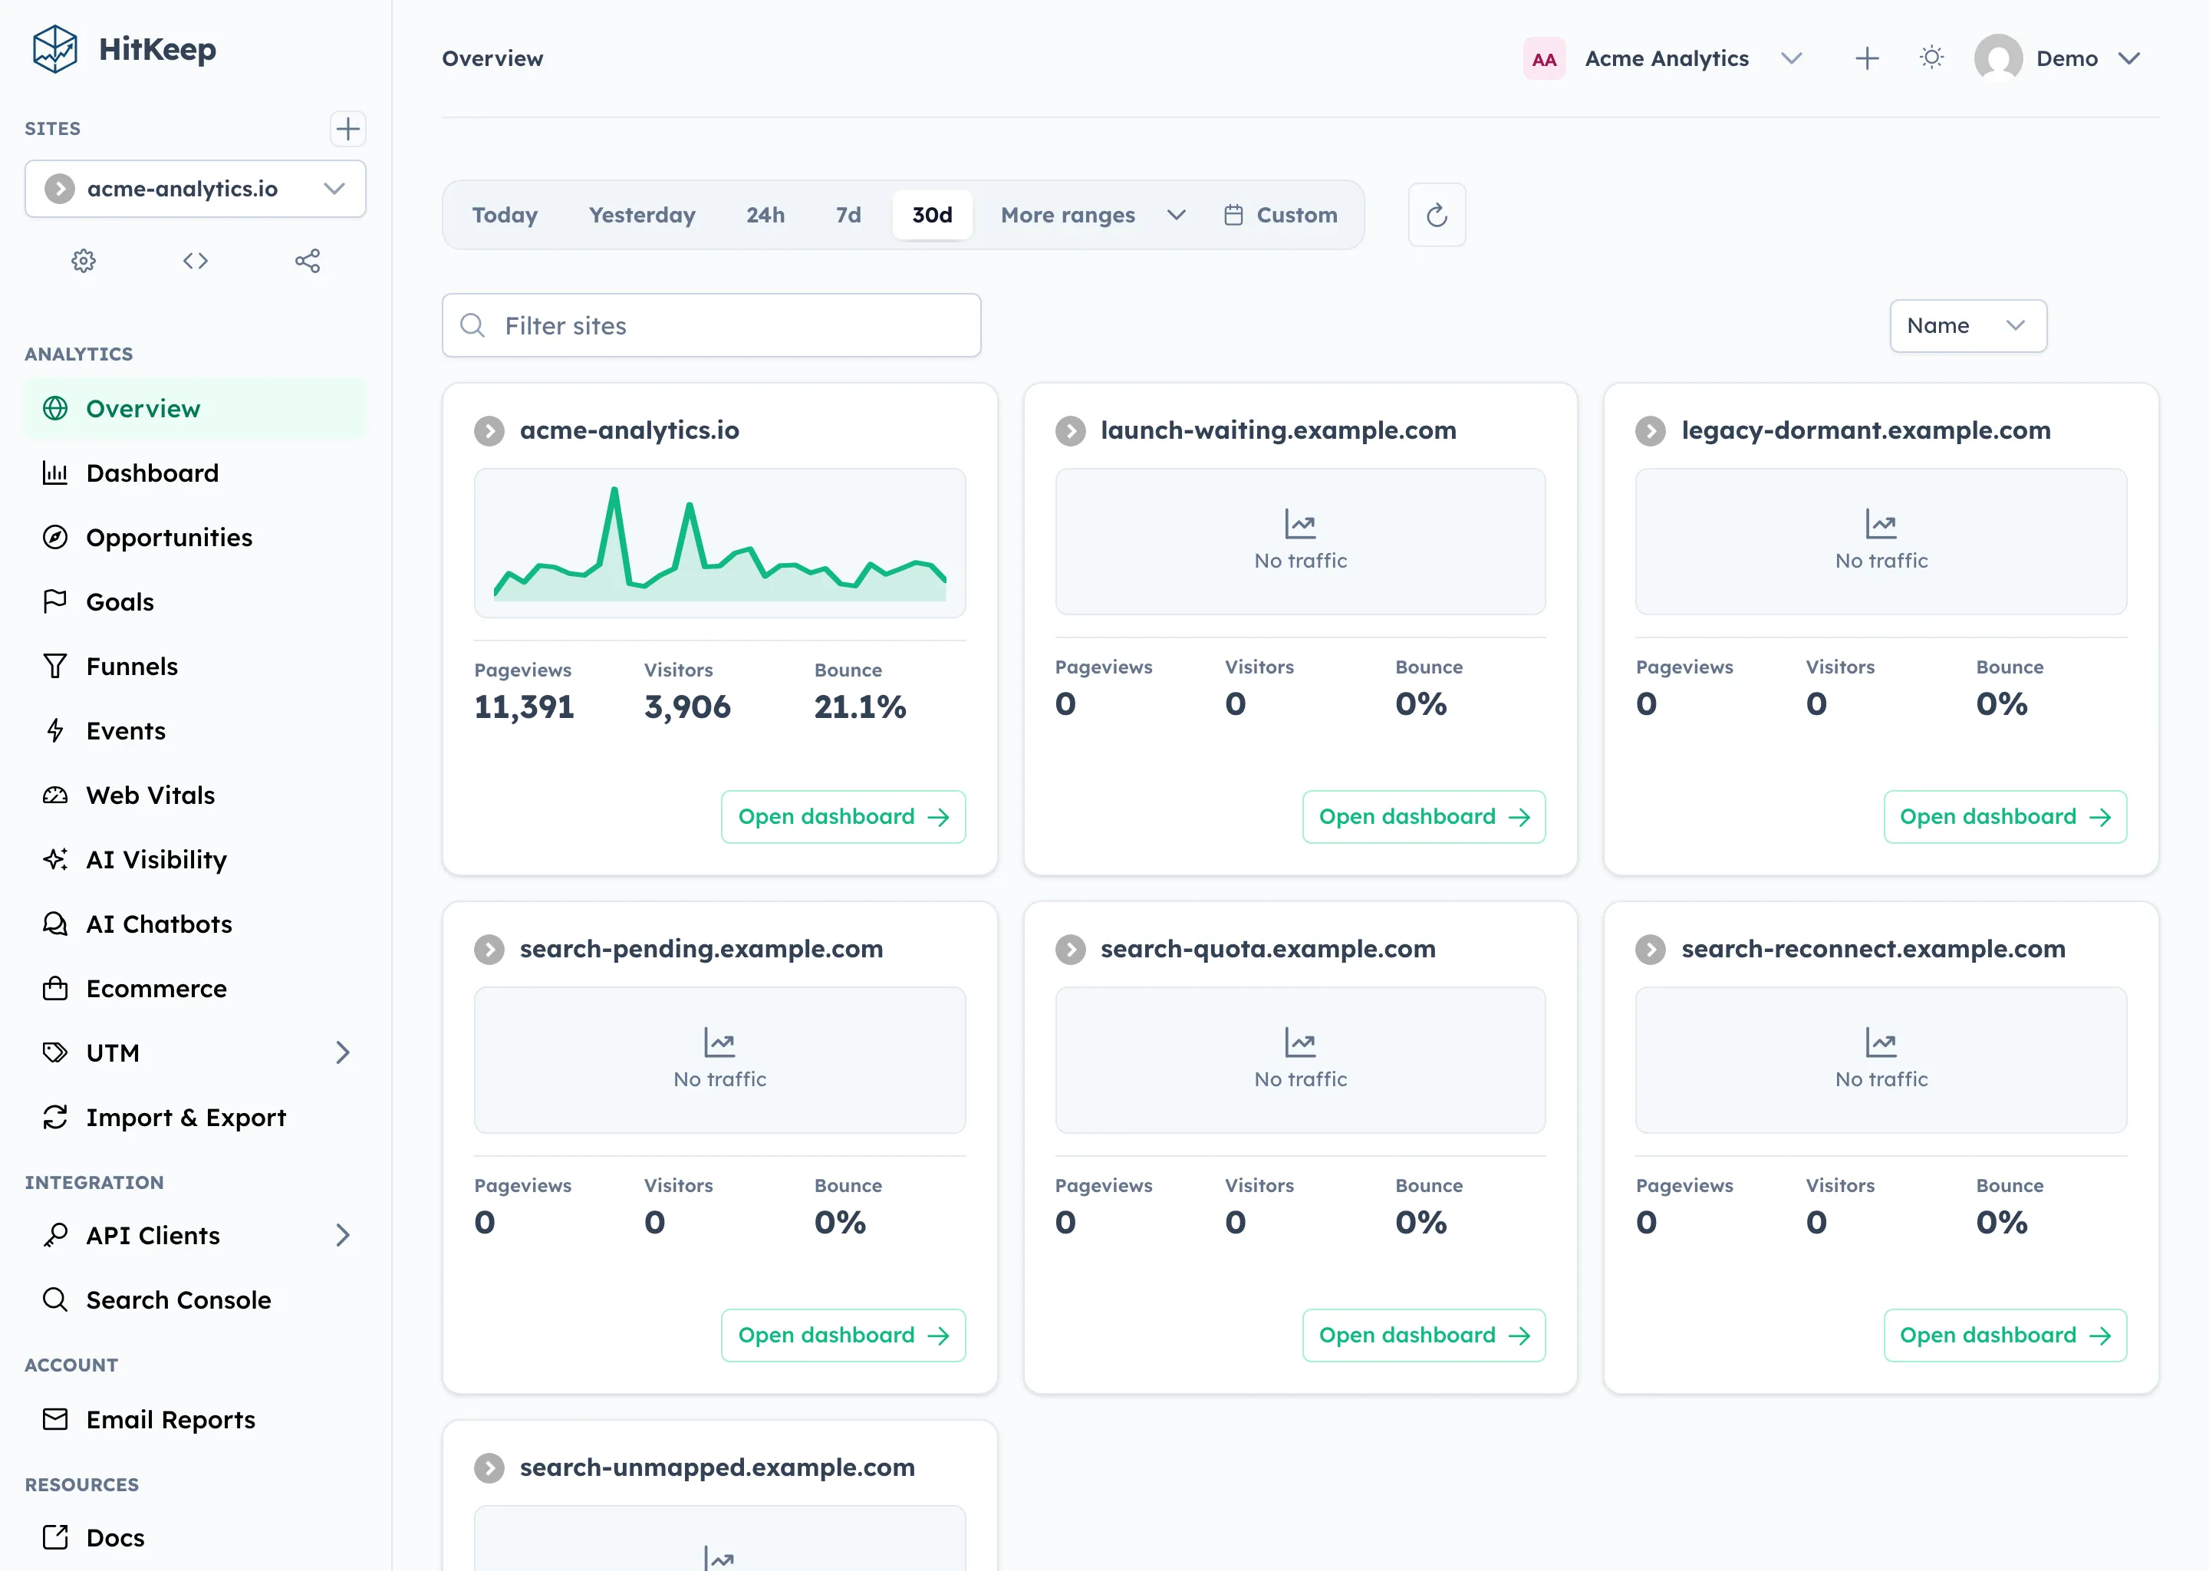
Task: Open the Name sort dropdown
Action: [x=1967, y=326]
